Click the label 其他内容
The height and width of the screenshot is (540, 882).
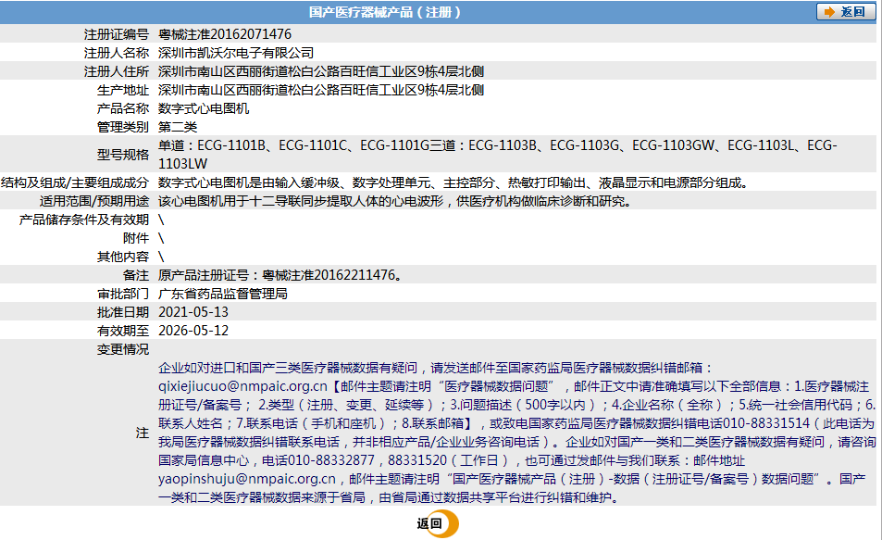point(123,257)
